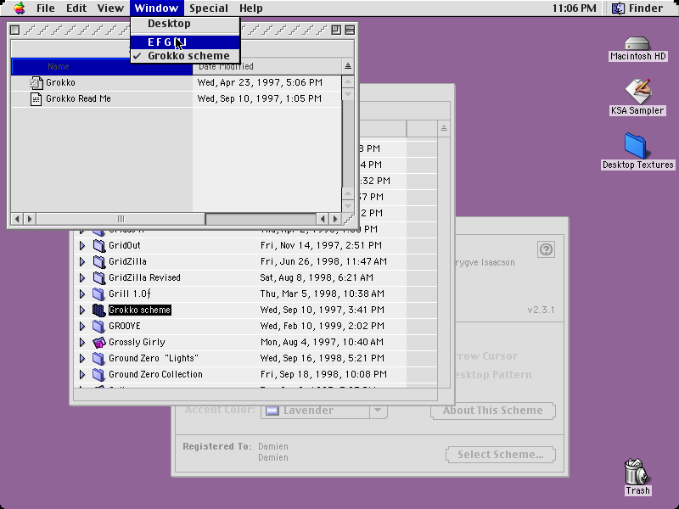Expand the Ground Zero Collection folder

82,374
